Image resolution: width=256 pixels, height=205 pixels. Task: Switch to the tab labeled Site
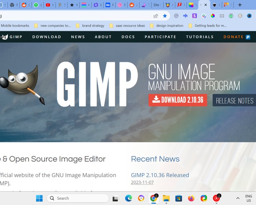click(156, 5)
